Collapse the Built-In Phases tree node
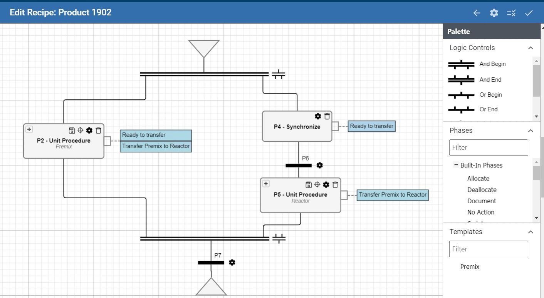544x298 pixels. [x=456, y=165]
